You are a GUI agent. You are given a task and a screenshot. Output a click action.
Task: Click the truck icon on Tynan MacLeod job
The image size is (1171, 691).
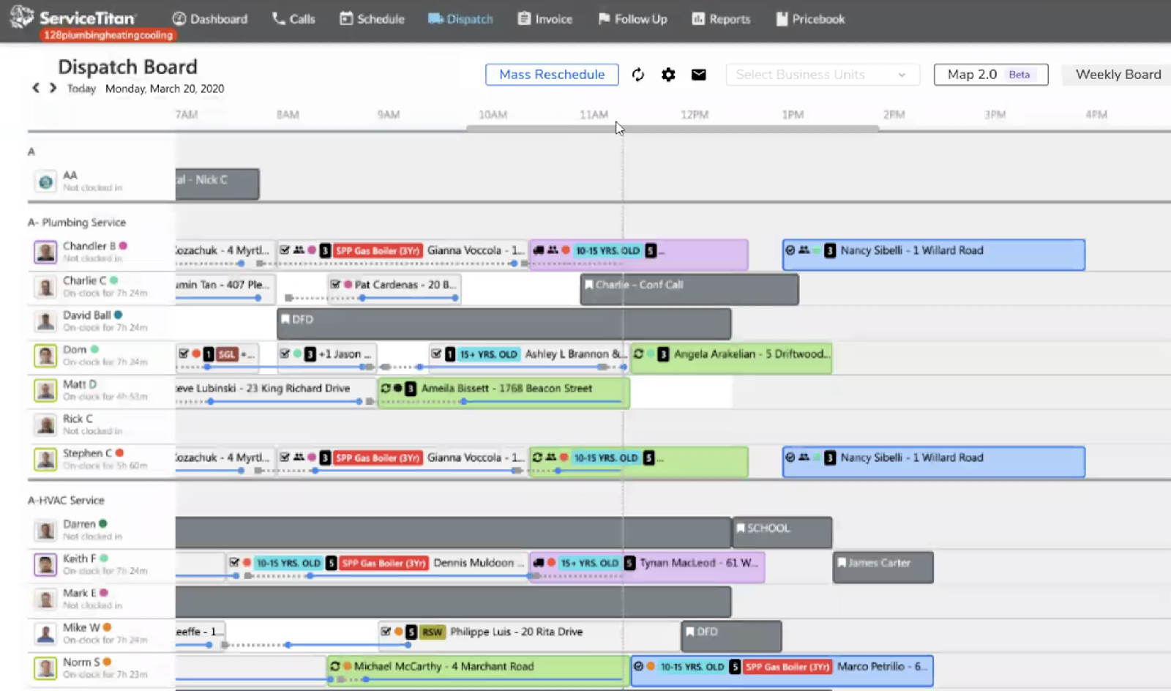(539, 563)
